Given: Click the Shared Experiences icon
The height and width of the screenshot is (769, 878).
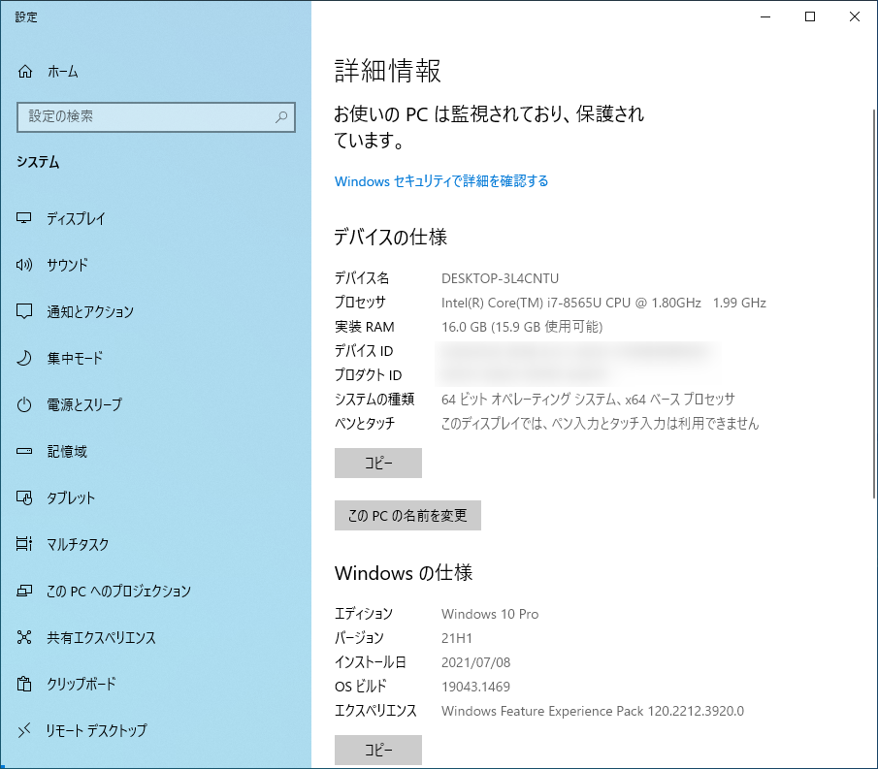Looking at the screenshot, I should click(24, 637).
